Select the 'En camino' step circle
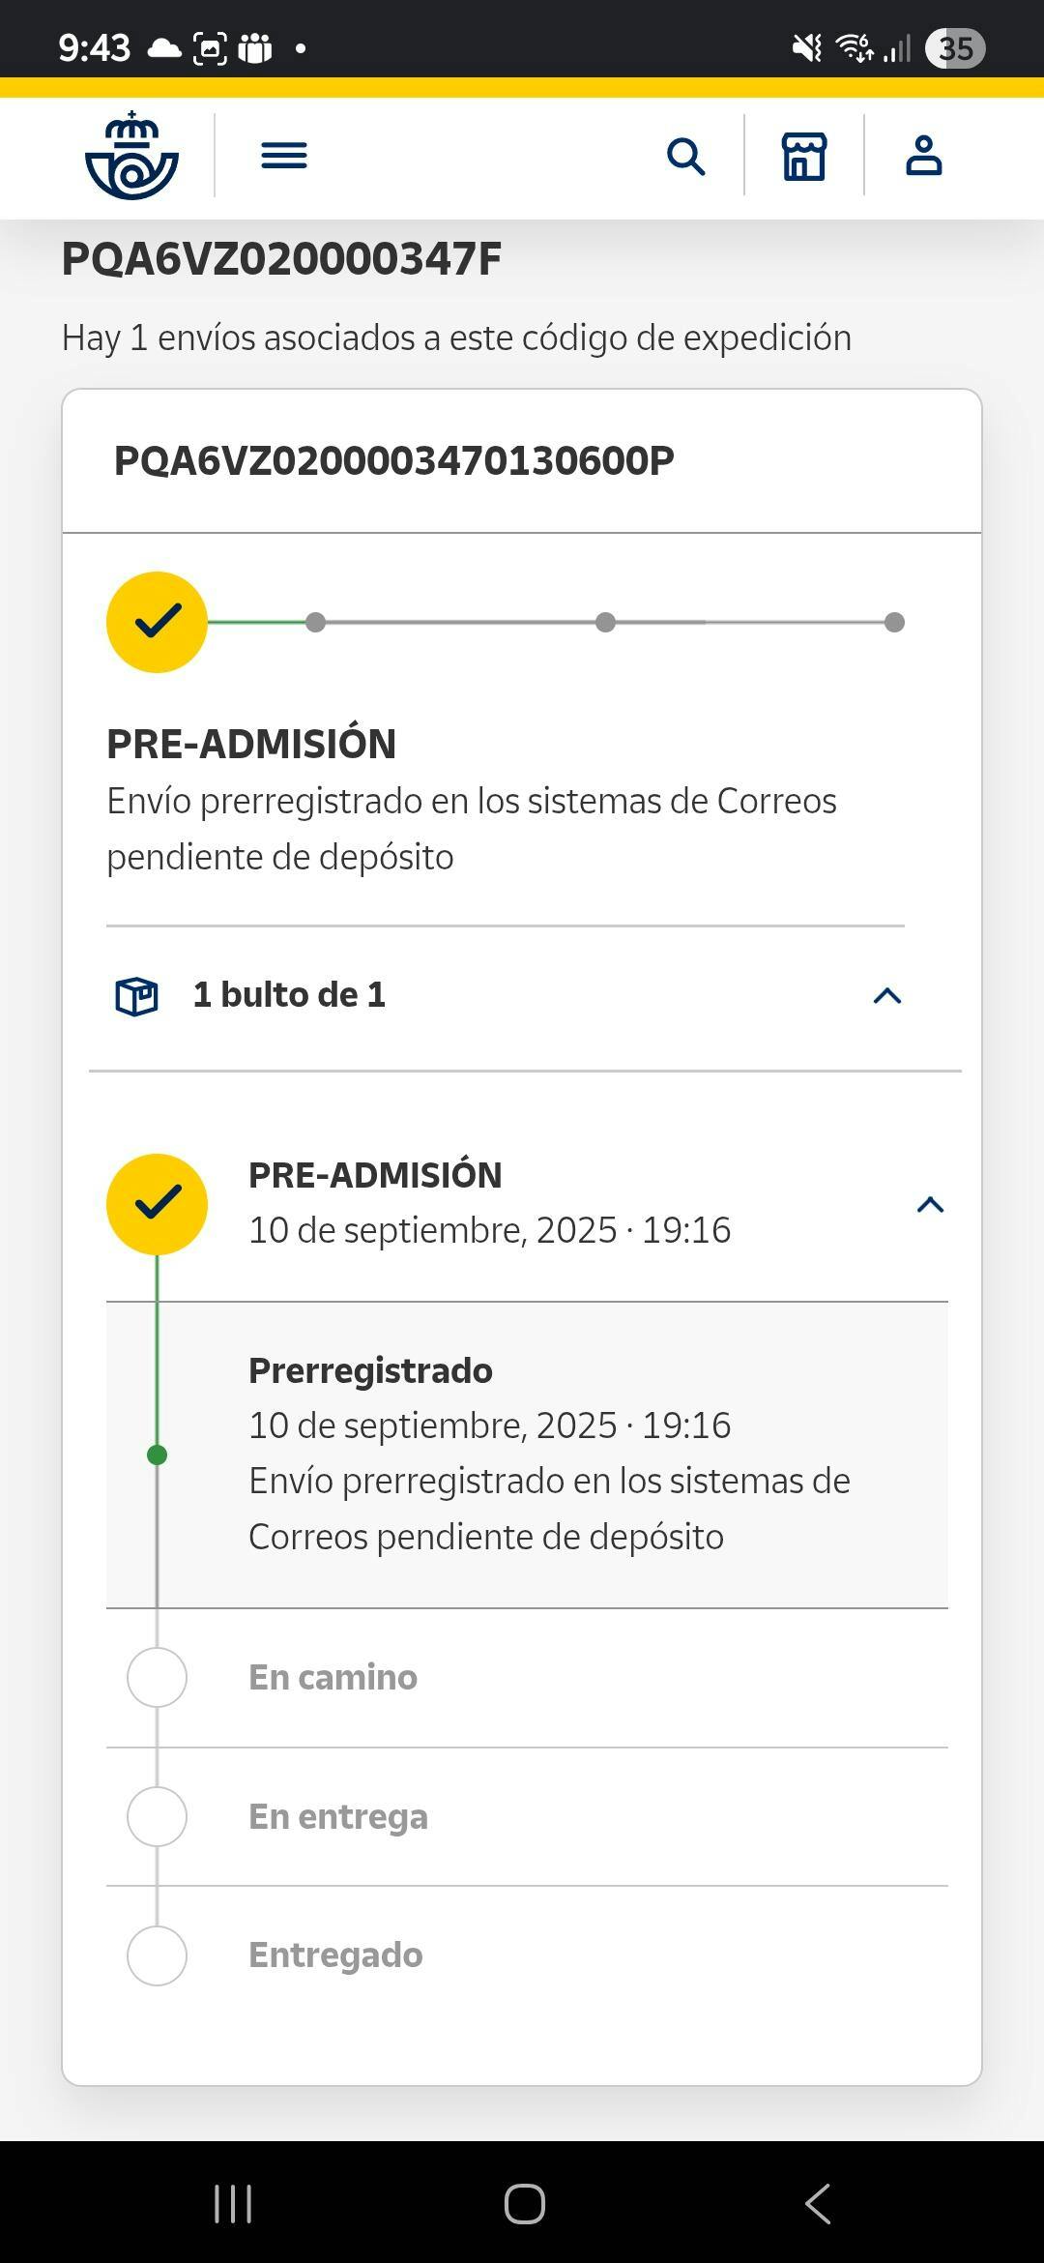1044x2263 pixels. tap(157, 1677)
